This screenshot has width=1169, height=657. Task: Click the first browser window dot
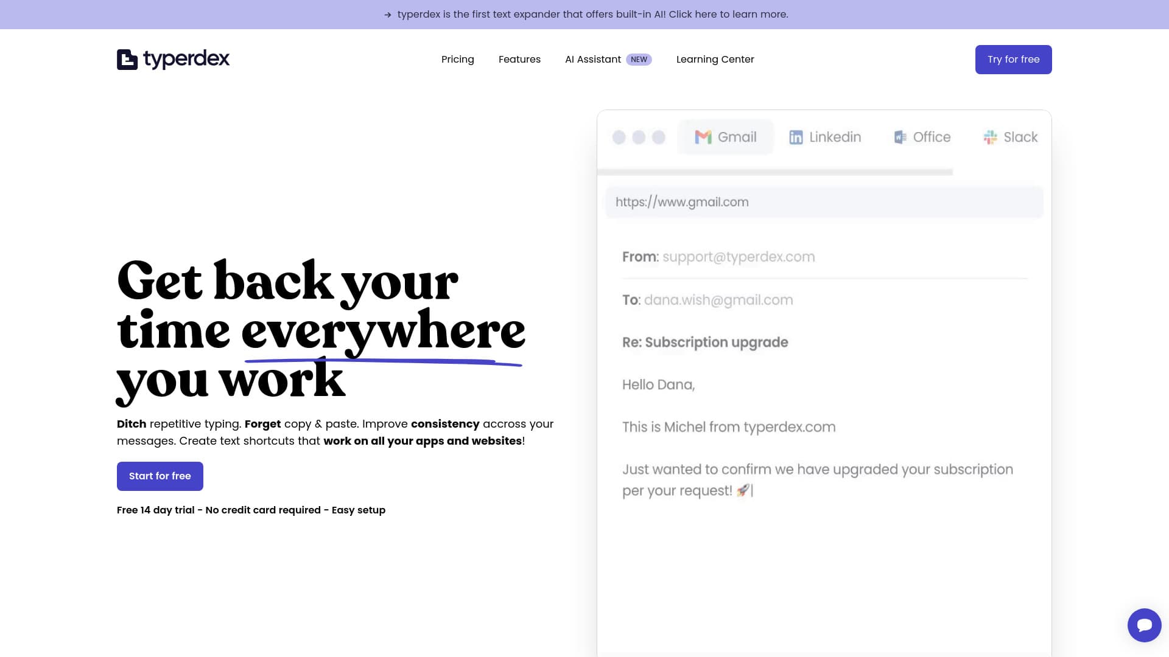[x=619, y=137]
